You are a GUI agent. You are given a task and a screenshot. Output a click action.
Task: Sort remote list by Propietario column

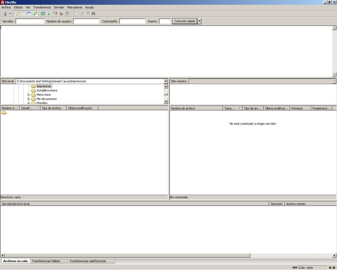coord(321,108)
